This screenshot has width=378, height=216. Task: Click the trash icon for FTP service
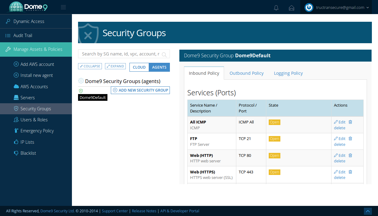(350, 138)
